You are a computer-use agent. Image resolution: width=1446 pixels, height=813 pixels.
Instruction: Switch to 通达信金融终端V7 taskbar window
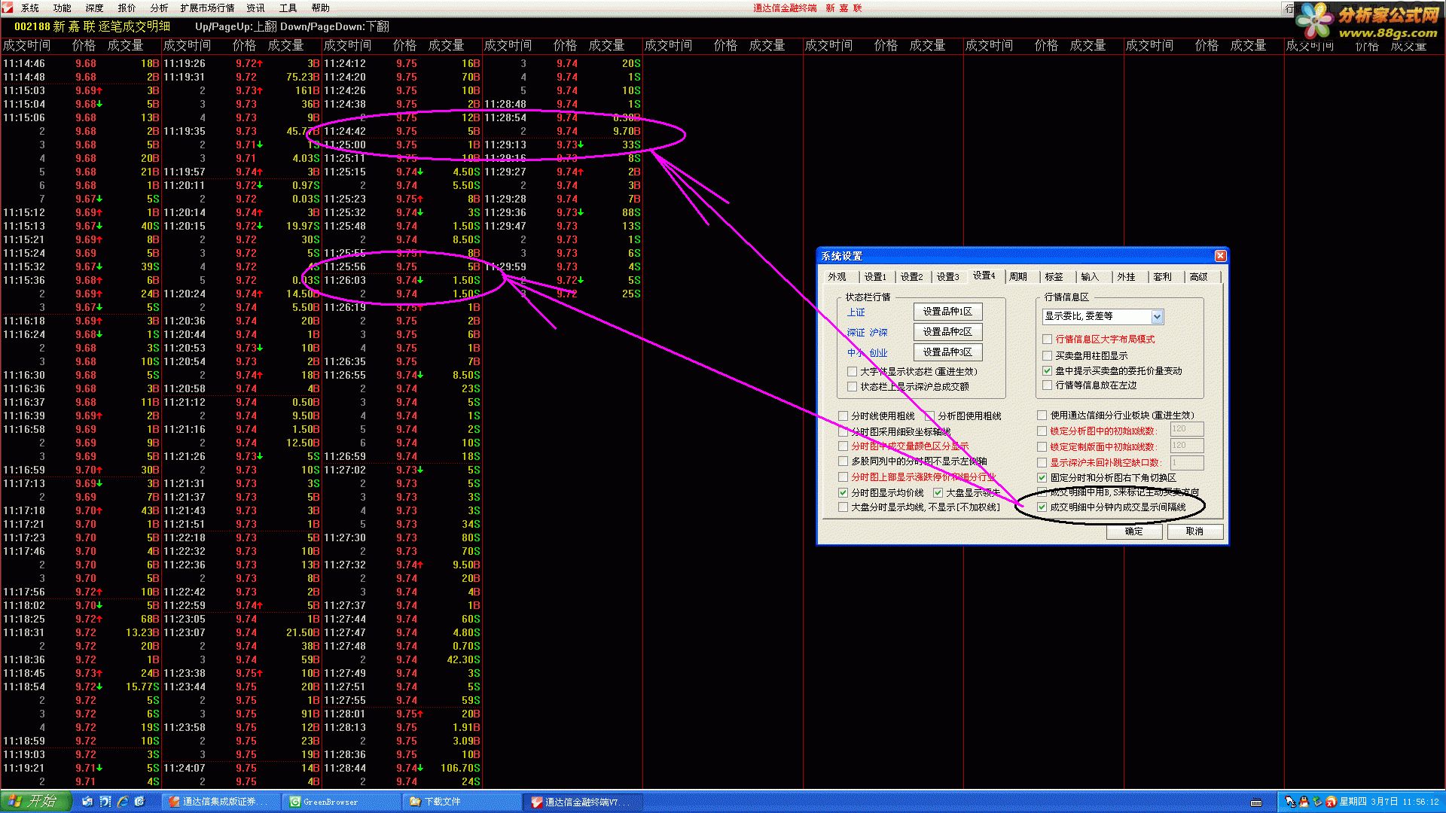(x=584, y=802)
